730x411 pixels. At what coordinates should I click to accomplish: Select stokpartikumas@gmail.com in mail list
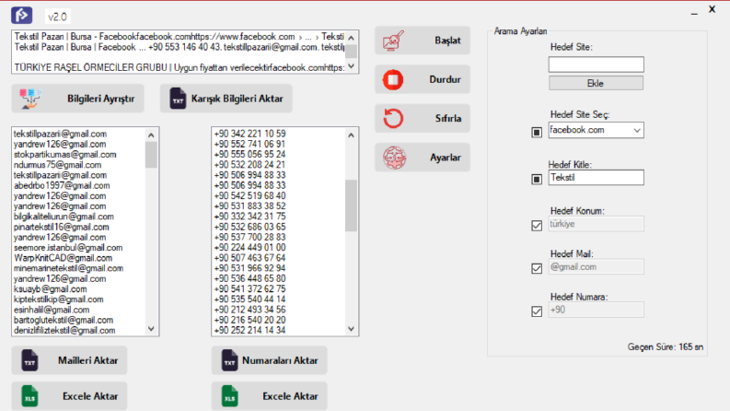[x=65, y=154]
